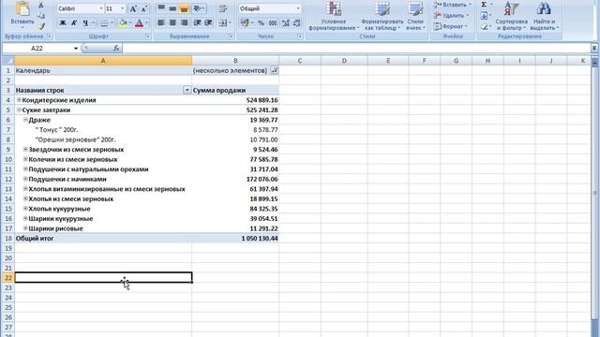This screenshot has height=337, width=600.
Task: Apply percent style format
Action: 262,22
